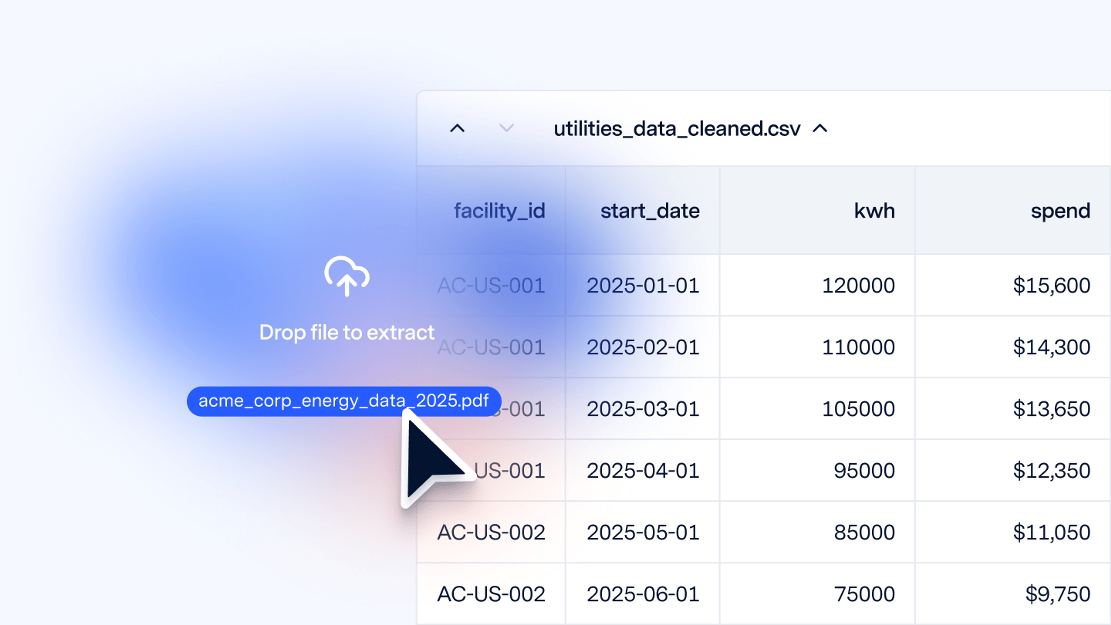Select the 2025-05-01 date cell

643,532
